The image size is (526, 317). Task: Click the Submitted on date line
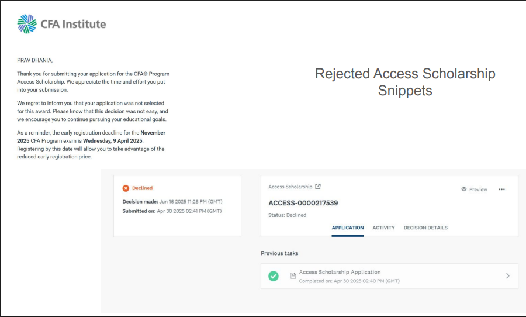coord(171,211)
